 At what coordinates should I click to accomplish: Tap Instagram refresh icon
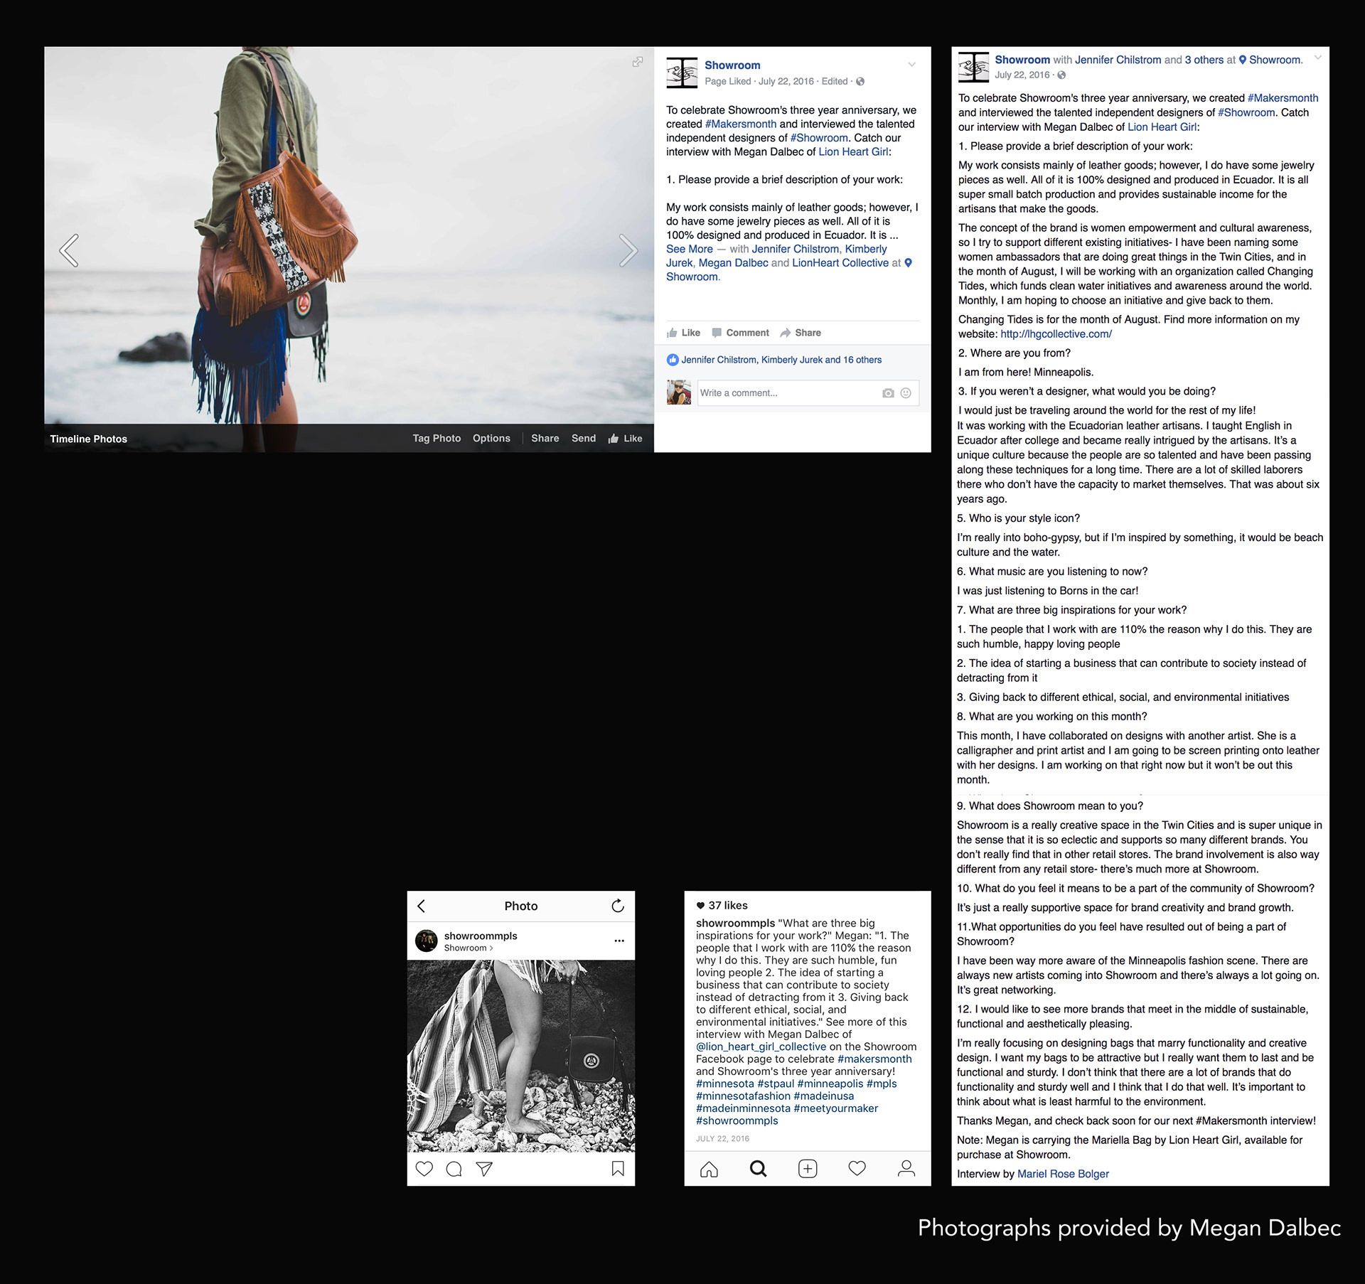(x=618, y=906)
